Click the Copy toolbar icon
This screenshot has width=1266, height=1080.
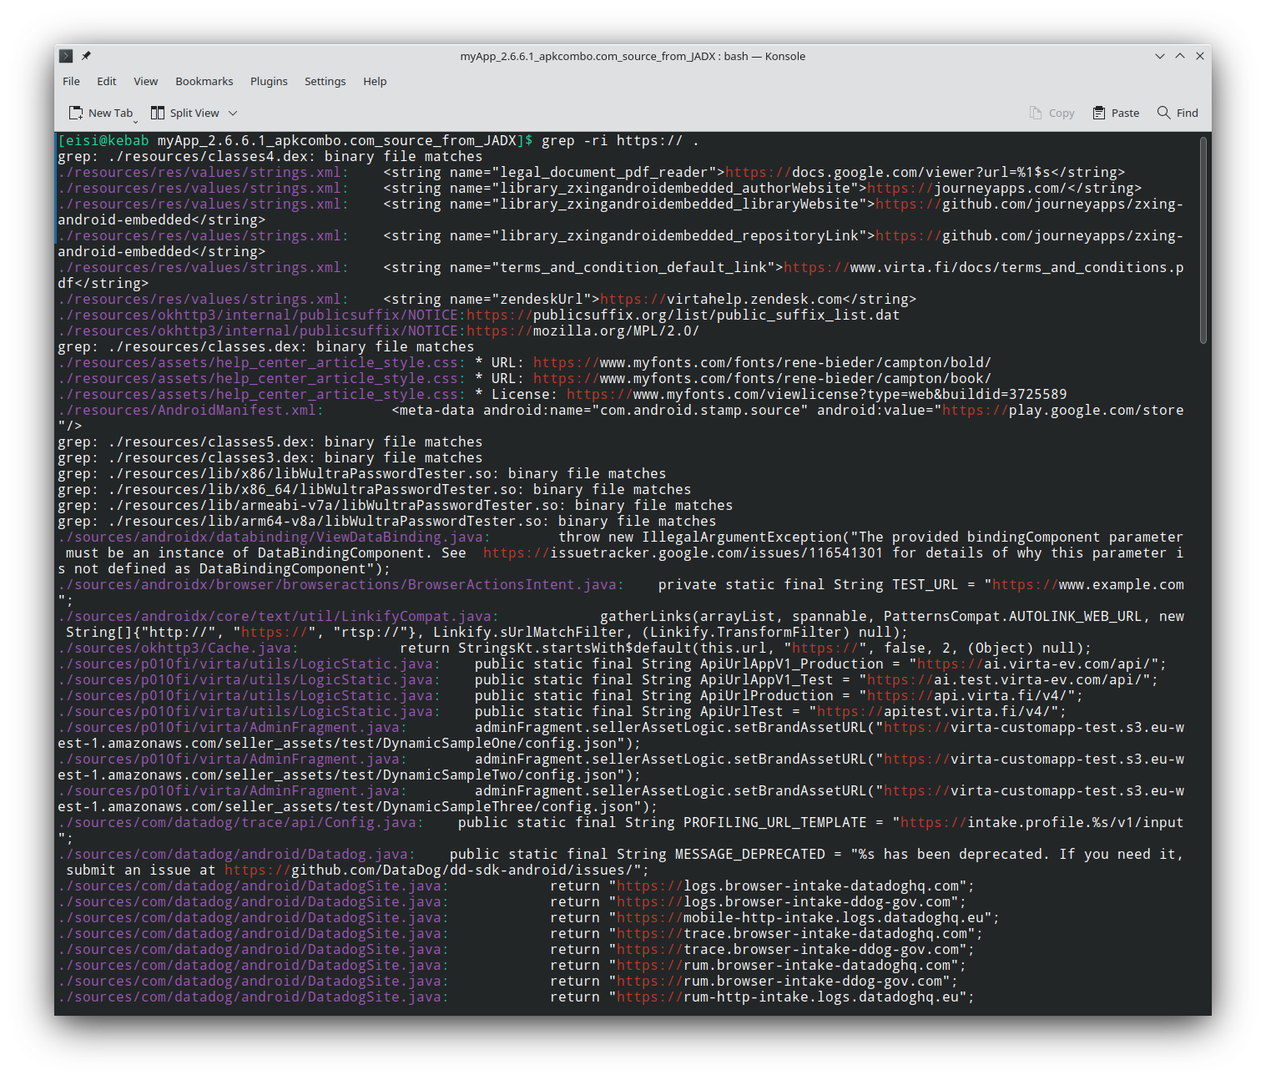coord(1036,113)
